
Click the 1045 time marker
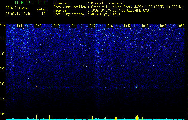pyautogui.click(x=91, y=26)
